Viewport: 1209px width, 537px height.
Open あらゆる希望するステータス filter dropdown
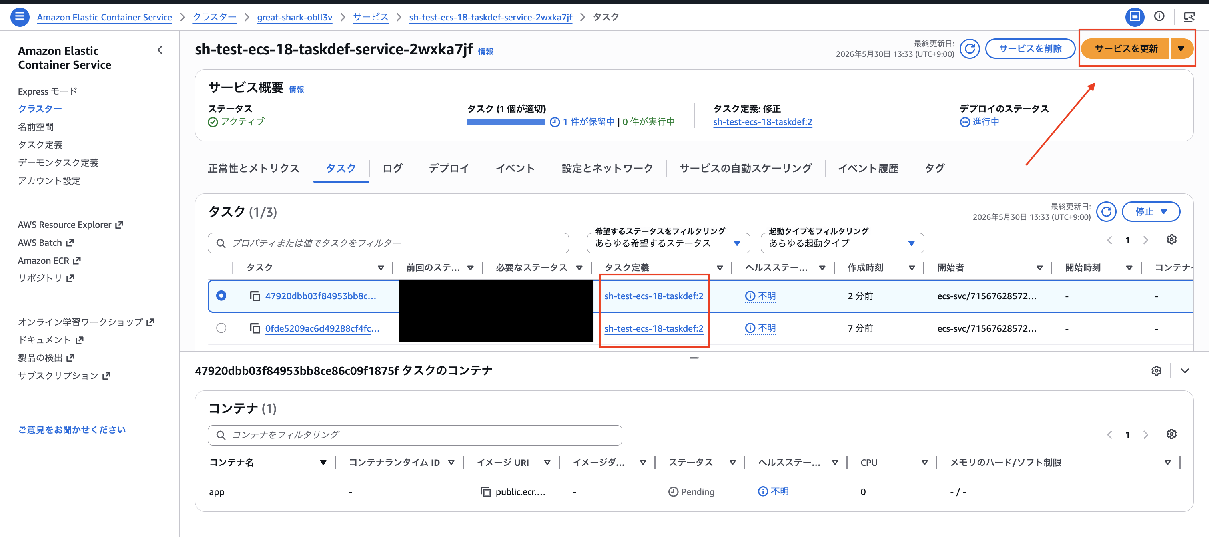point(668,243)
